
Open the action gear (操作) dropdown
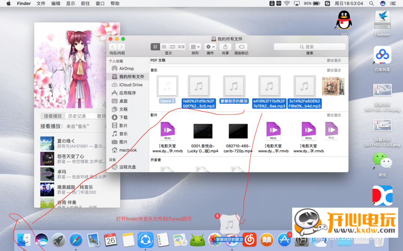pyautogui.click(x=210, y=47)
